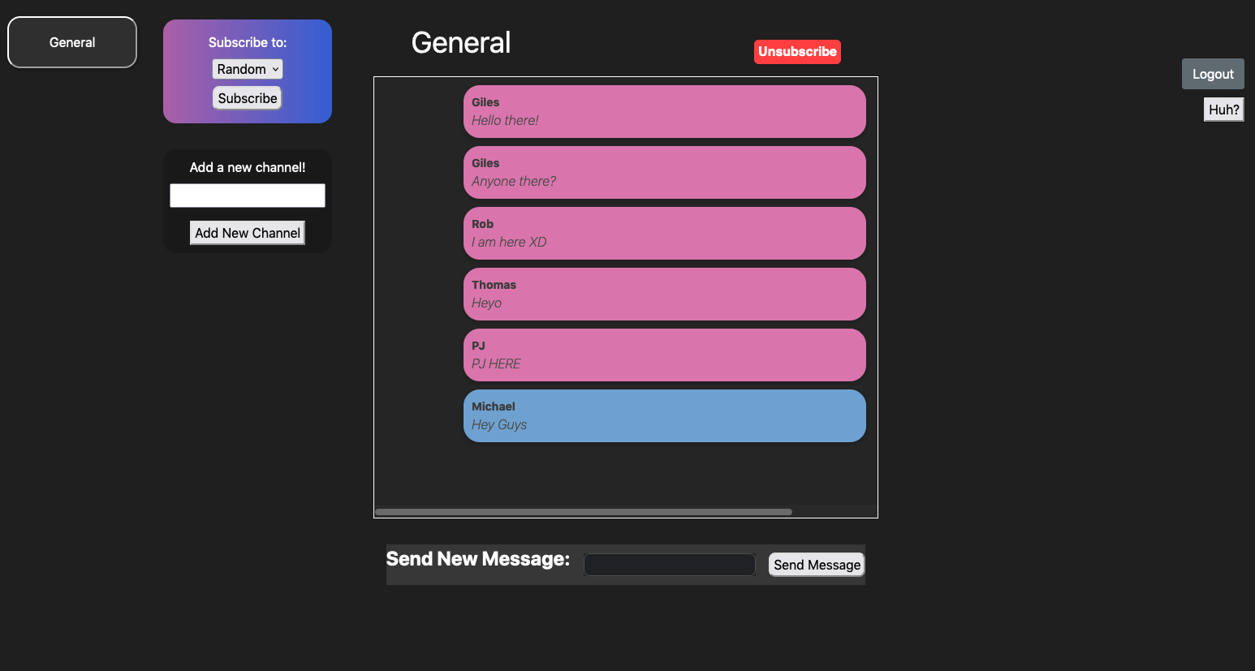1255x671 pixels.
Task: Select Giles' message saying Hello there!
Action: click(664, 111)
